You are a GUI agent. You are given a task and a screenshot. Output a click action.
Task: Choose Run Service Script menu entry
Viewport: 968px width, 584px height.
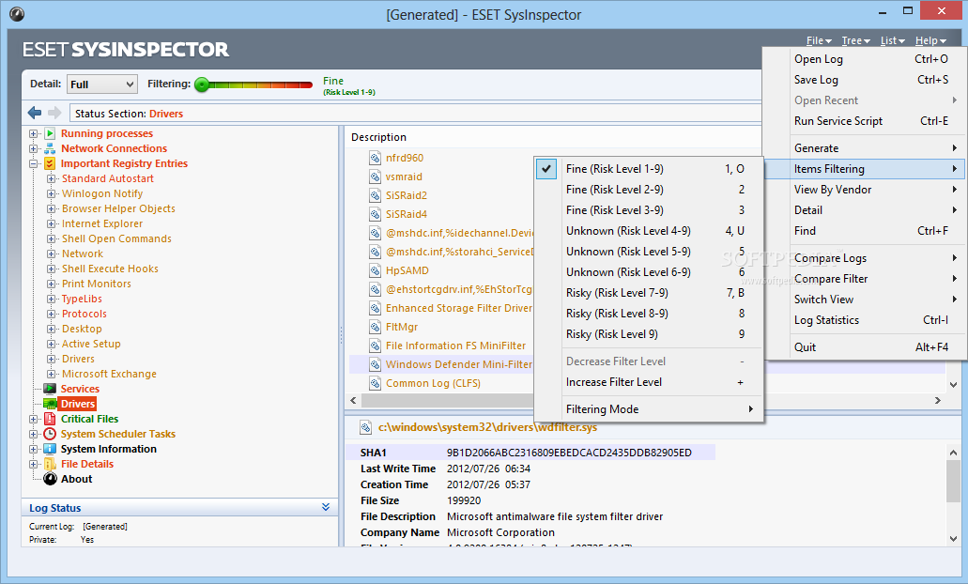coord(865,121)
